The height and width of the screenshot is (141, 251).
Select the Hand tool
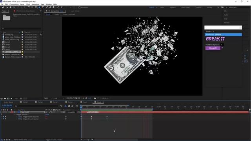[x=11, y=7]
